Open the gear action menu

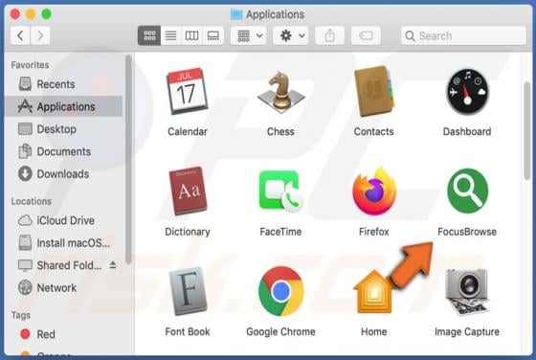291,35
